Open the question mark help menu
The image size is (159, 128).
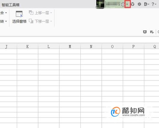coord(154,4)
